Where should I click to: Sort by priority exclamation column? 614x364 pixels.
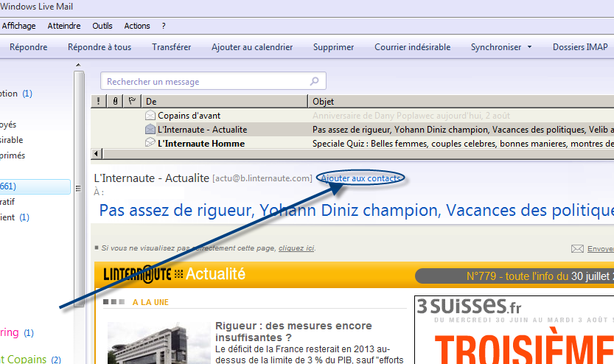98,102
